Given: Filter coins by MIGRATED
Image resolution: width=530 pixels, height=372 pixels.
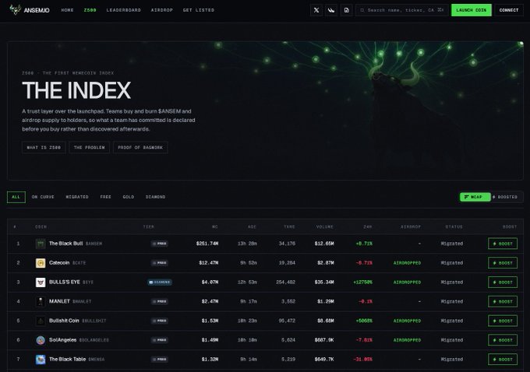Looking at the screenshot, I should [x=77, y=197].
